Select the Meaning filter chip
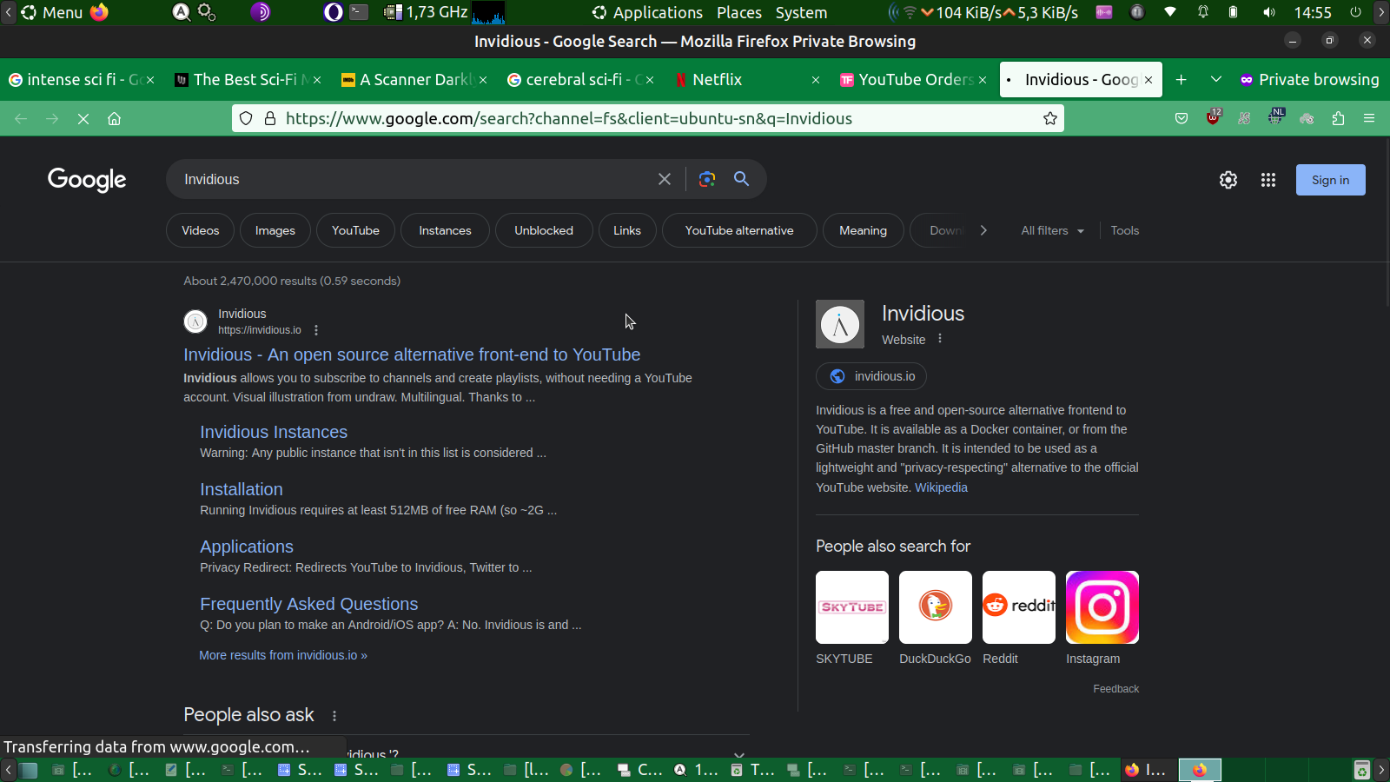 pos(864,230)
